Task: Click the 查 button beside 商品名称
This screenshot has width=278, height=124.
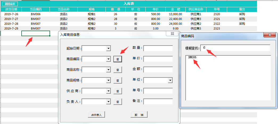Action: tap(118, 70)
